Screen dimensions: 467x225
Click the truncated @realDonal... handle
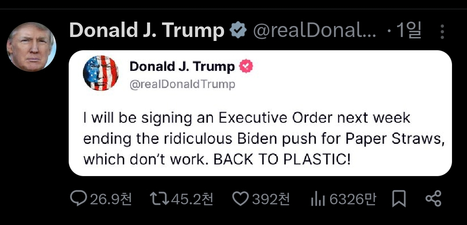(x=315, y=31)
